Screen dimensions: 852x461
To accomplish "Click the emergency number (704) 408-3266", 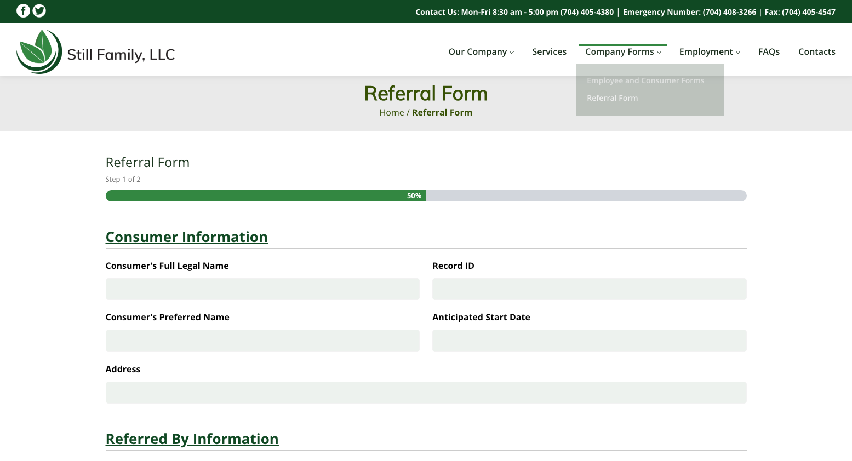I will click(x=729, y=12).
